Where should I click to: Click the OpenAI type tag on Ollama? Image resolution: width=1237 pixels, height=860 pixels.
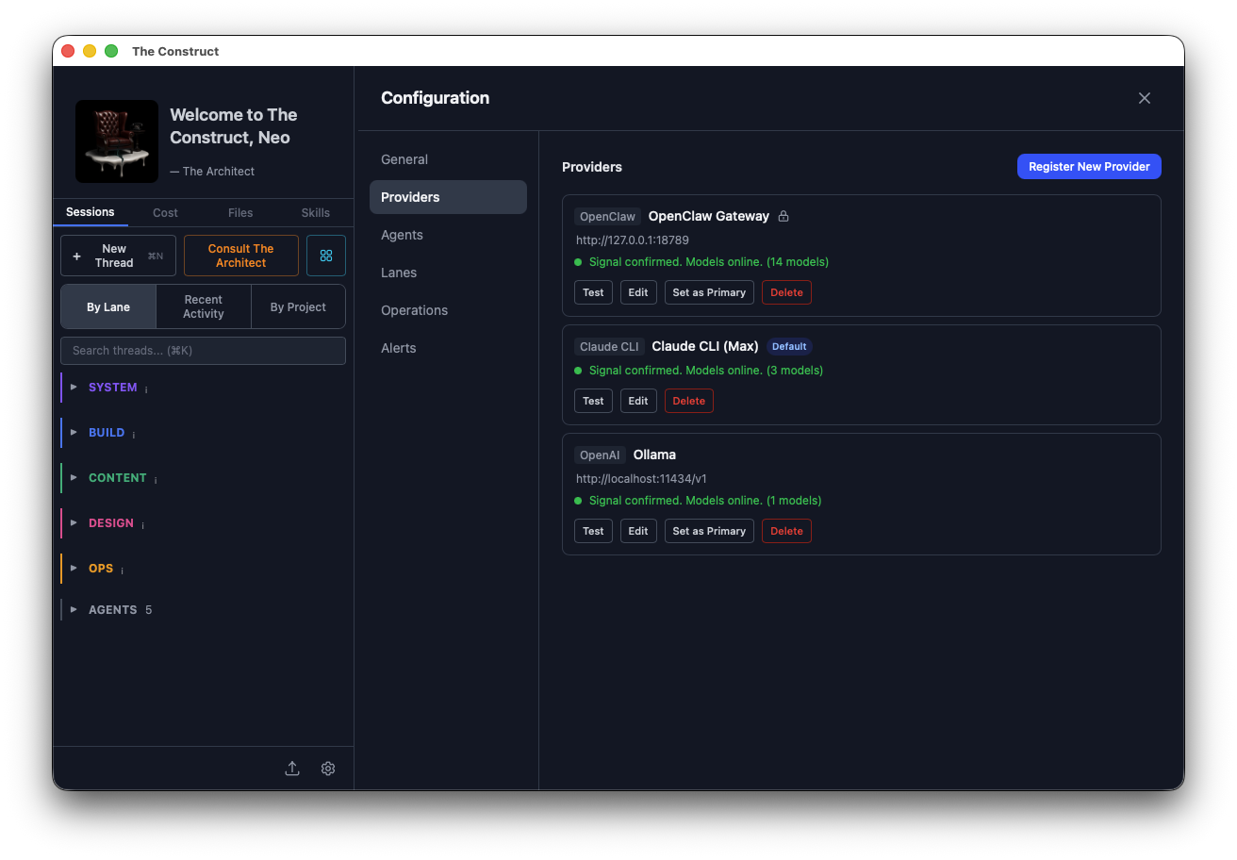600,455
